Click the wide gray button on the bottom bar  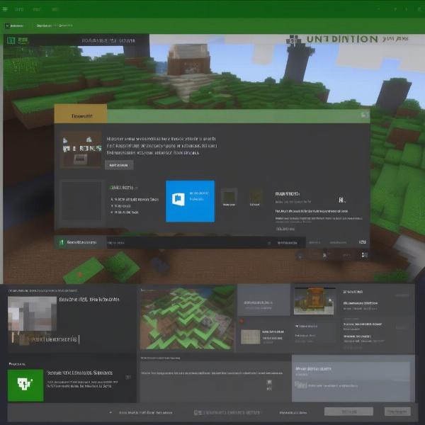(x=348, y=412)
